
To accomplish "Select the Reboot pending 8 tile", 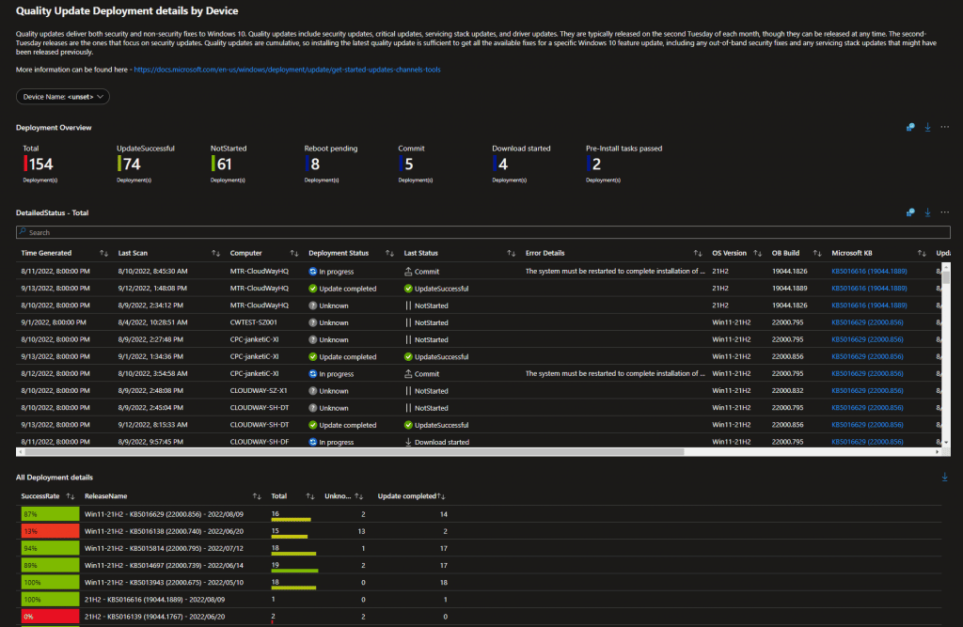I will [330, 164].
